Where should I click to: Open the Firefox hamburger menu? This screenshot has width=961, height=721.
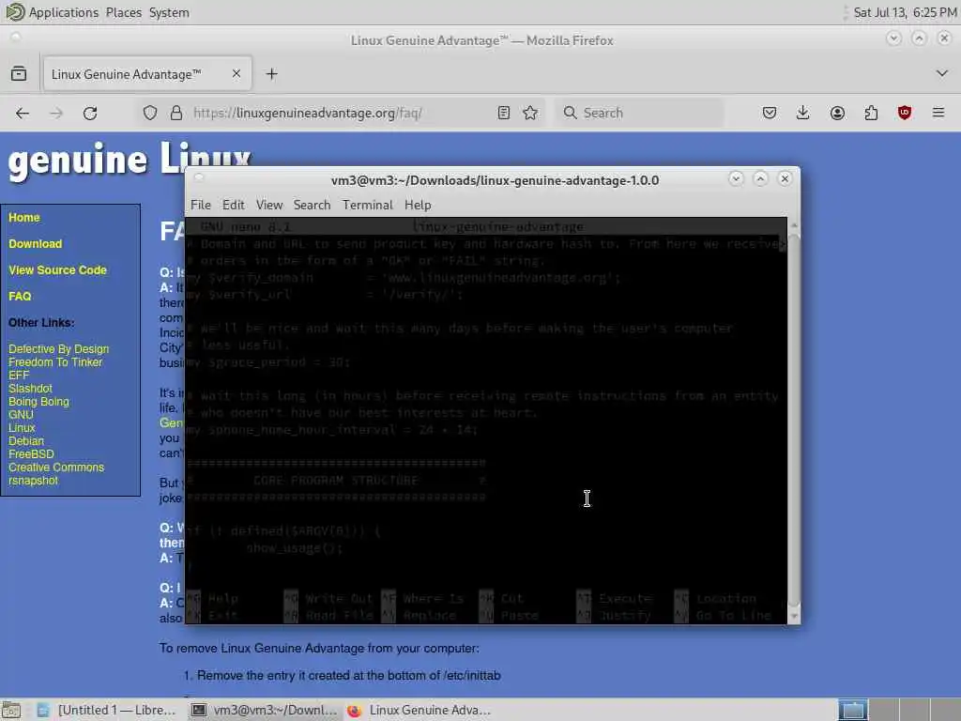click(x=938, y=113)
